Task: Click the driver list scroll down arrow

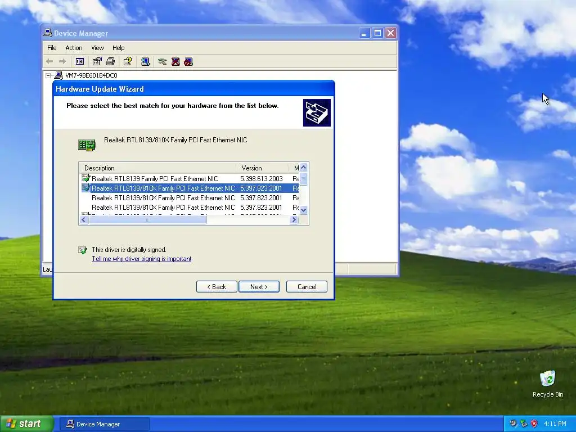Action: (303, 210)
